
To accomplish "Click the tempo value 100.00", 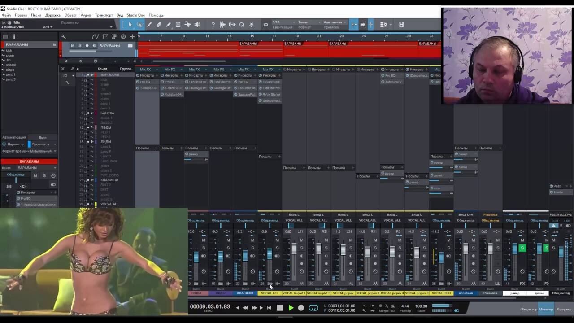I will (421, 306).
